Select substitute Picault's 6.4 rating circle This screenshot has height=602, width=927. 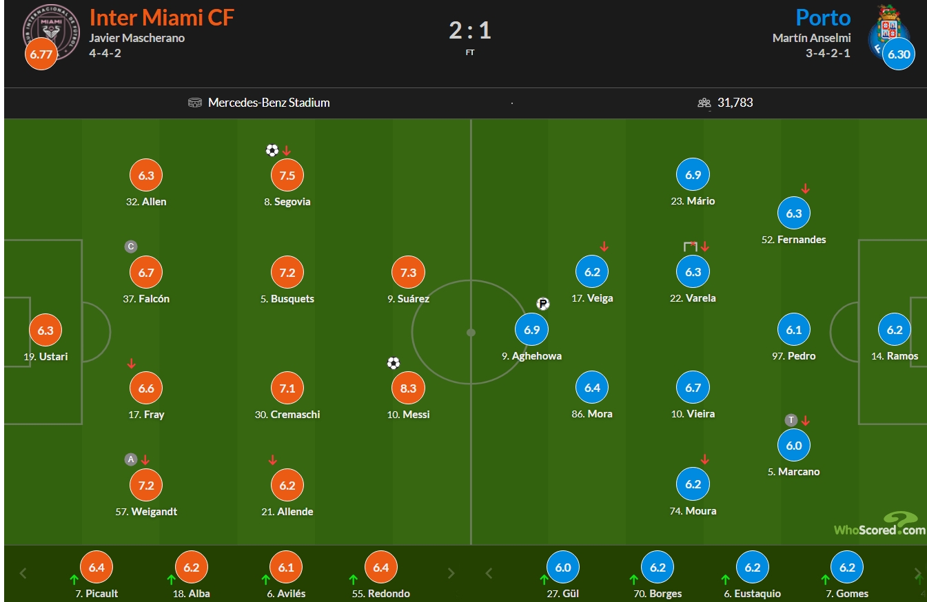click(x=97, y=568)
